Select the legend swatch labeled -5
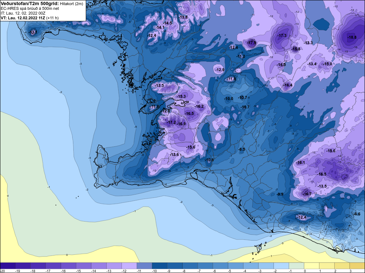This screenshot has width=365, height=273. 235,266
